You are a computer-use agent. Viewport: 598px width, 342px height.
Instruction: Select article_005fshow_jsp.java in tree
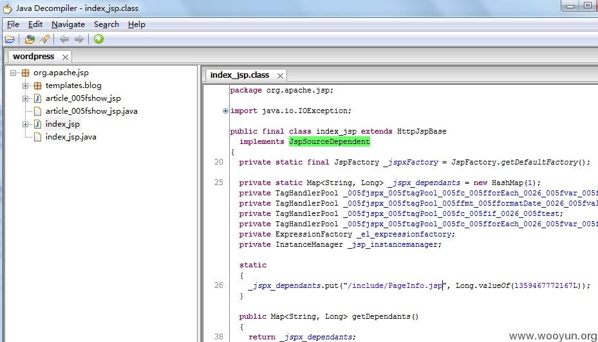point(91,111)
